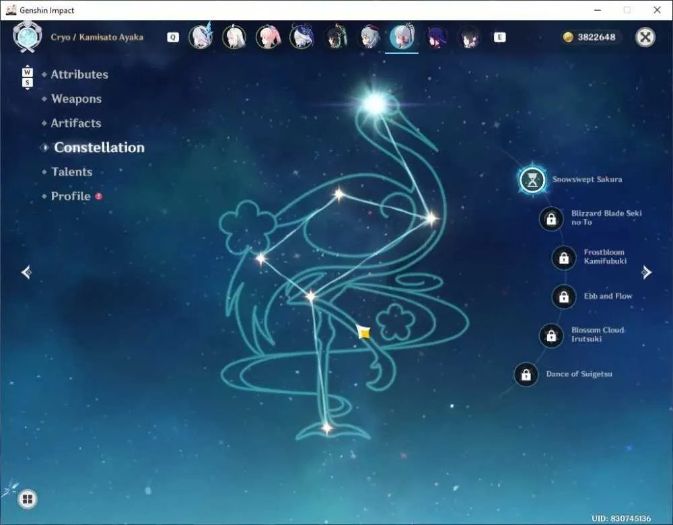The image size is (673, 525).
Task: Click the Frostbloom Kamifubuki label
Action: [605, 256]
